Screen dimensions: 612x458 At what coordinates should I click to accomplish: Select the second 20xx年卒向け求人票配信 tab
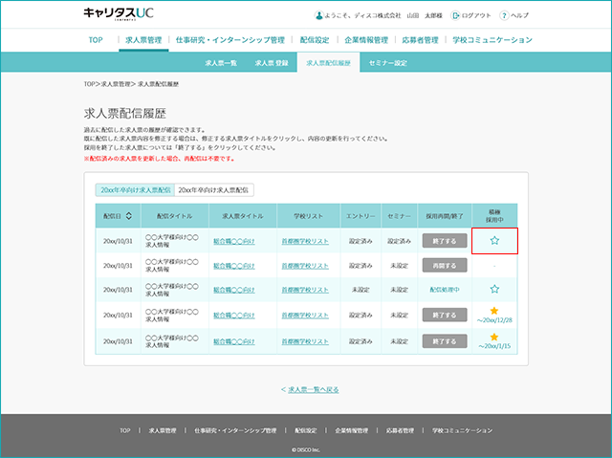coord(214,190)
